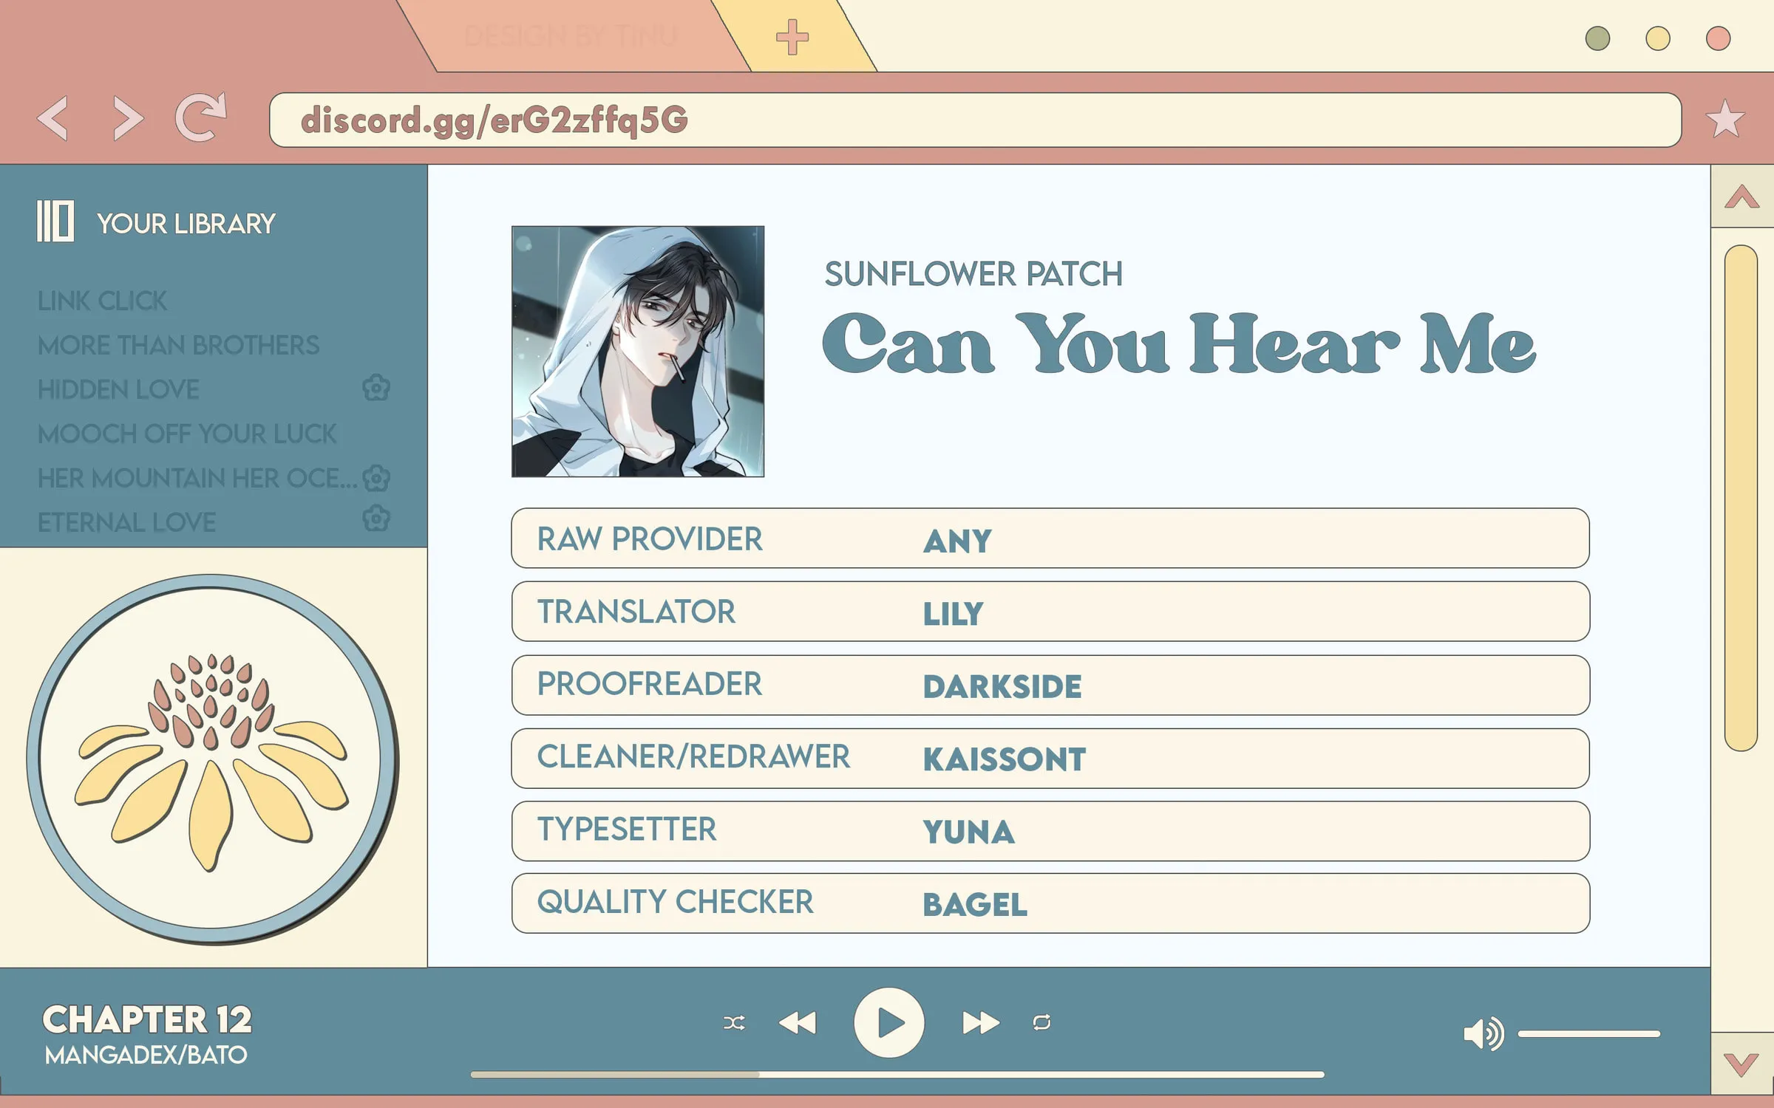Click the scroll down arrow
Screen dimensions: 1774x1108
(1741, 1064)
